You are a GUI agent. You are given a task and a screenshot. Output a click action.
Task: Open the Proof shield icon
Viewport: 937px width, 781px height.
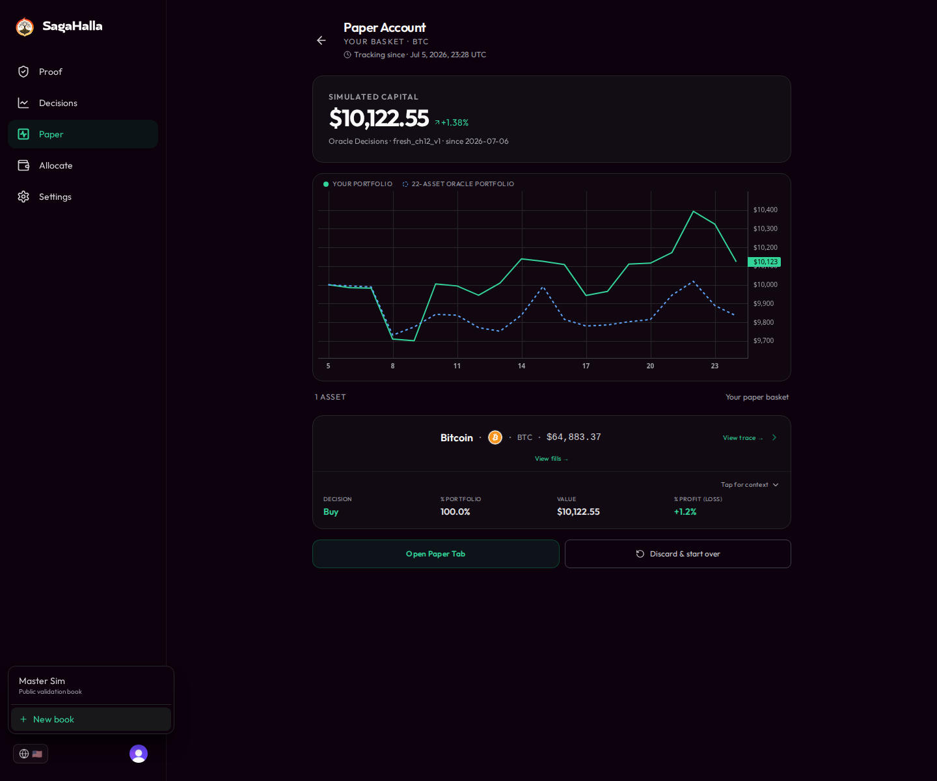(23, 72)
